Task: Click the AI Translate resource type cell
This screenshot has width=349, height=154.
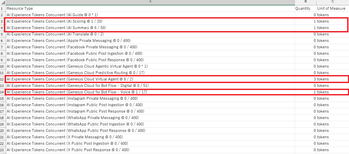Action: [55, 34]
